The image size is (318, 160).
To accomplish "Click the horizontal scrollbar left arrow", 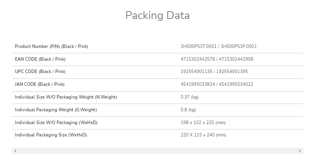I will (15, 151).
